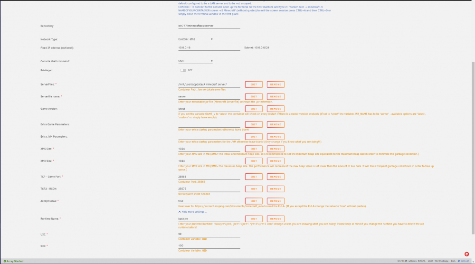Edit the TCP2 RCON port entry
The image size is (475, 264).
(254, 189)
